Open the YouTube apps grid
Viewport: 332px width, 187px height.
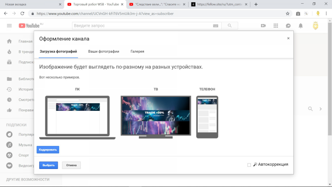[276, 26]
